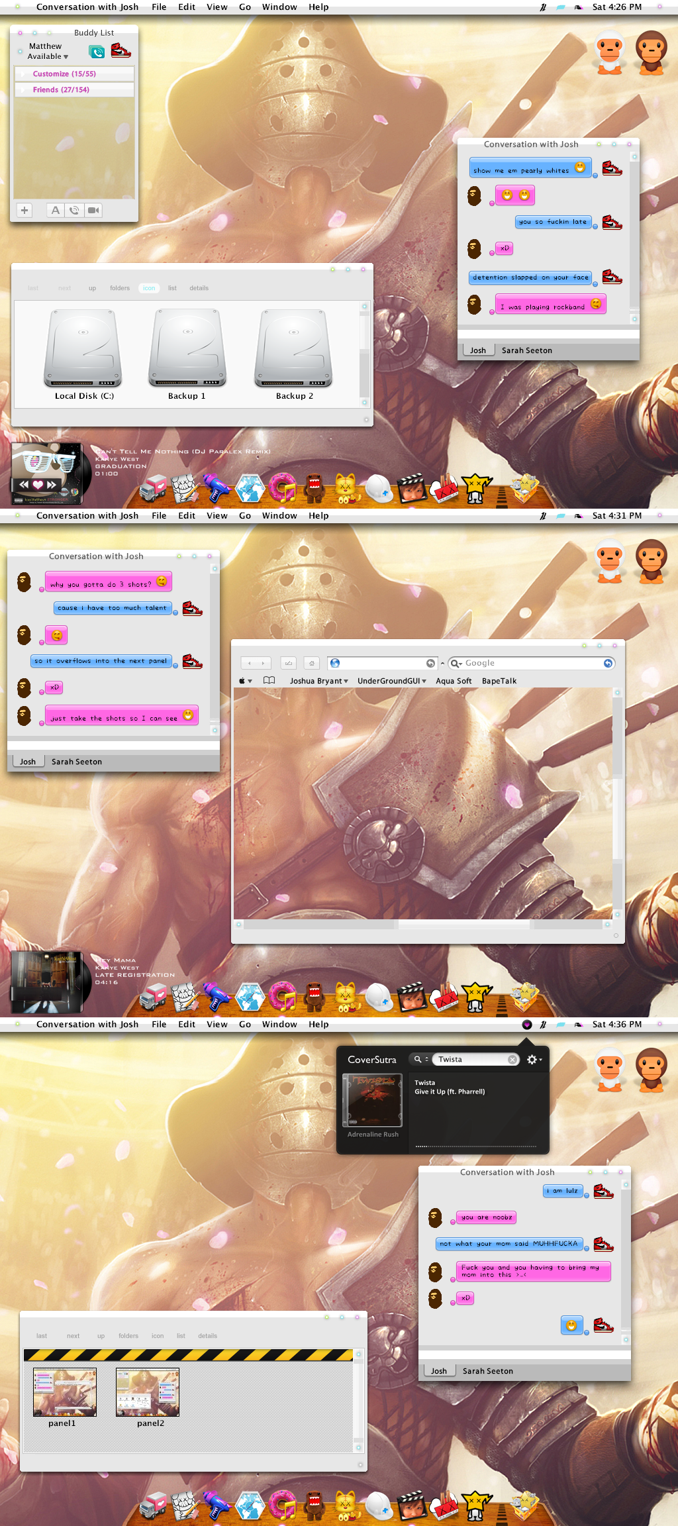
Task: Open Help menu in the Sat 4:36 PM menu bar
Action: click(318, 1024)
